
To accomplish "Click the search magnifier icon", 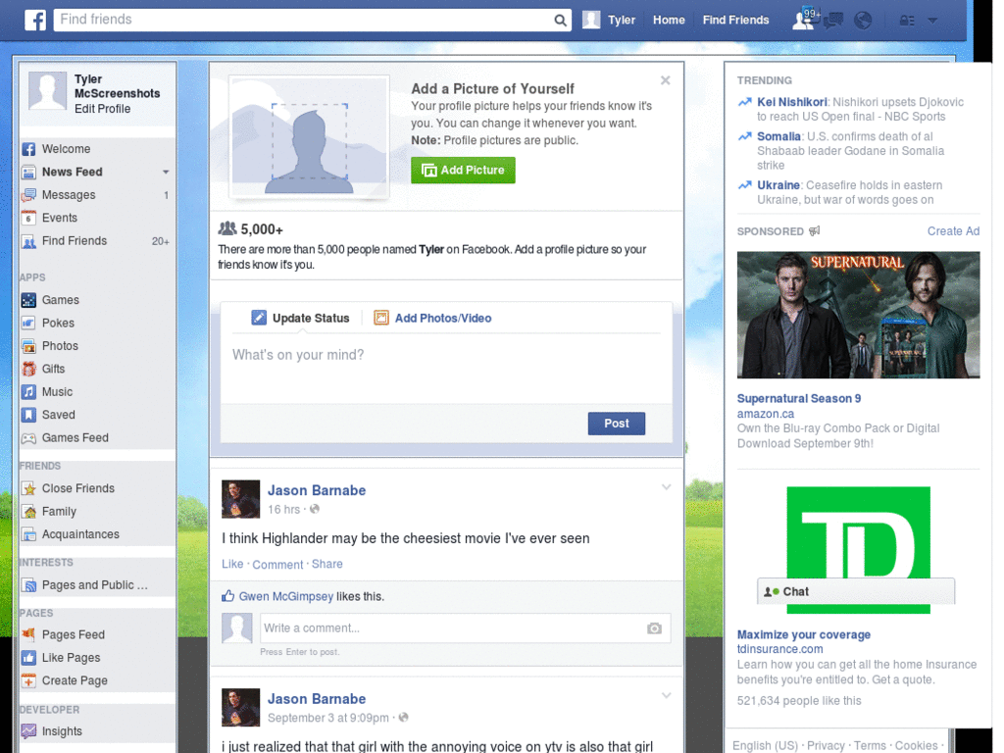I will click(x=560, y=20).
